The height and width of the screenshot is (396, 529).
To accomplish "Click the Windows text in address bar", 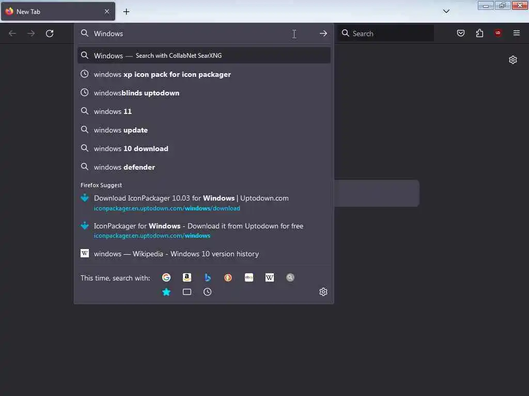I will pyautogui.click(x=108, y=34).
